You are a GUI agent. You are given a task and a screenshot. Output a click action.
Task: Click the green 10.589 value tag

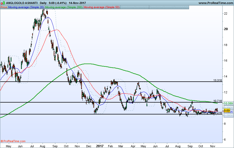click(x=228, y=103)
